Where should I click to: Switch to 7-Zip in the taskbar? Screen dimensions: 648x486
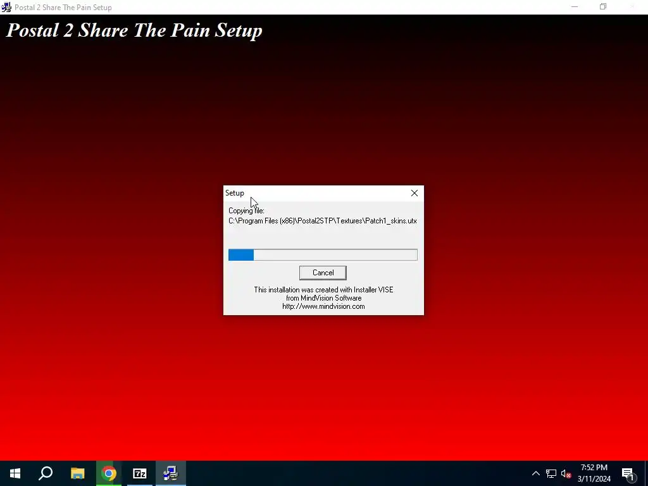click(140, 473)
